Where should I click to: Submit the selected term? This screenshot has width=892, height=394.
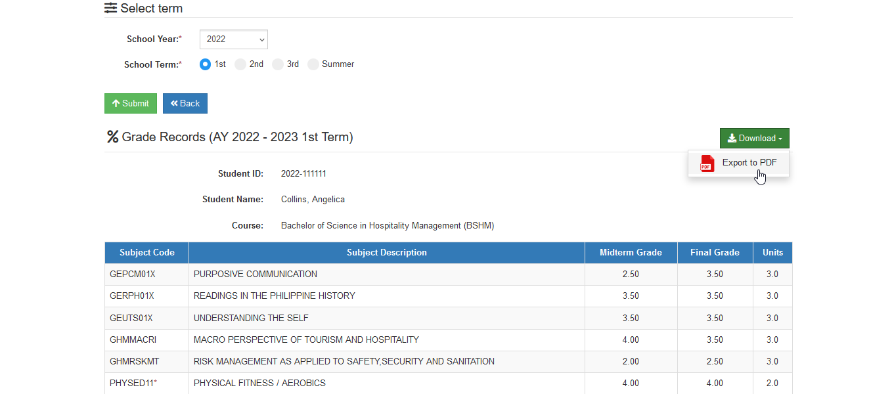pyautogui.click(x=131, y=103)
